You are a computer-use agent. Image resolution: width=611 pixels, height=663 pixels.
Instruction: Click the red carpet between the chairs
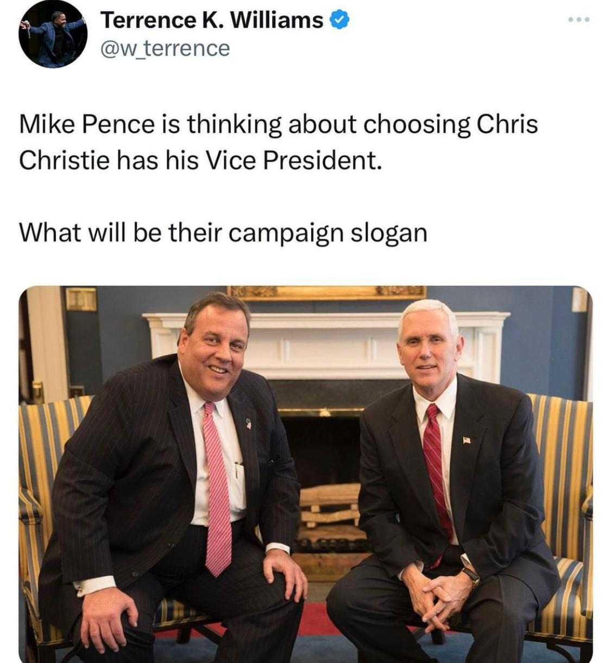(x=317, y=619)
